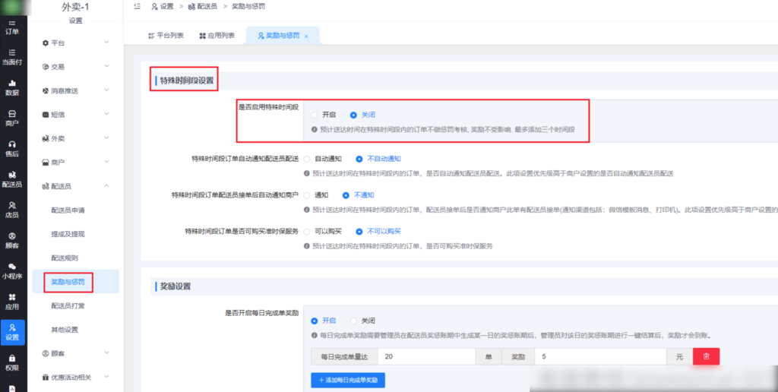778x392 pixels.
Task: Expand the 平台 settings menu
Action: [x=75, y=43]
